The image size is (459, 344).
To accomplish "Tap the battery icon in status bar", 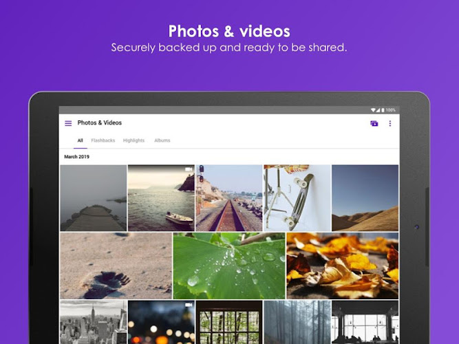I will pyautogui.click(x=383, y=110).
